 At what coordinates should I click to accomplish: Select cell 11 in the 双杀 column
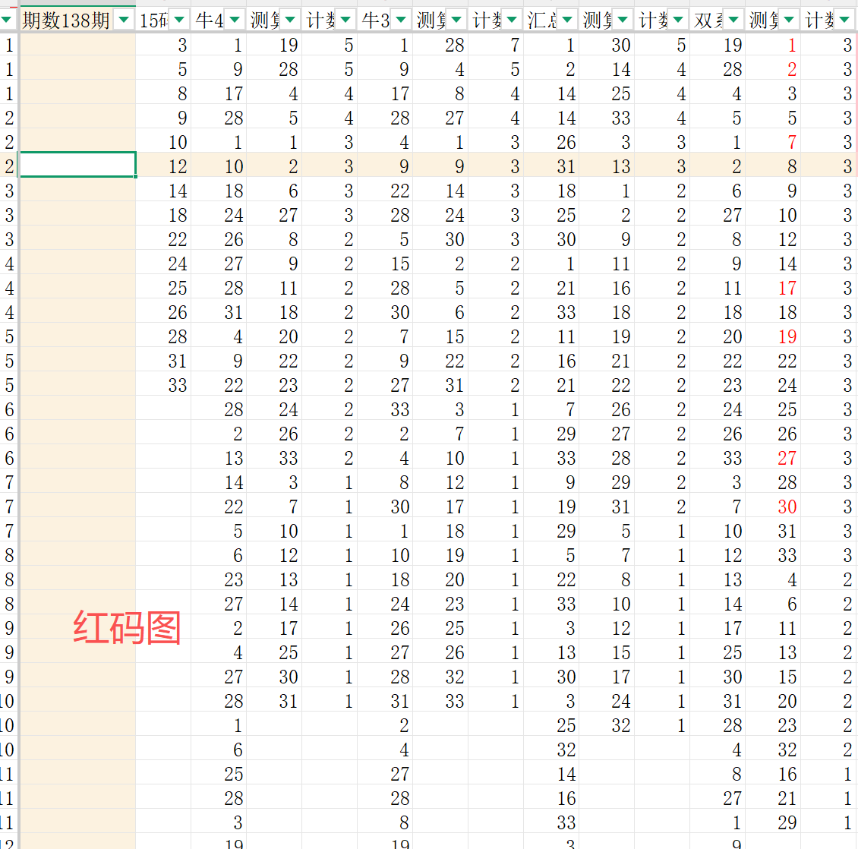coord(718,288)
